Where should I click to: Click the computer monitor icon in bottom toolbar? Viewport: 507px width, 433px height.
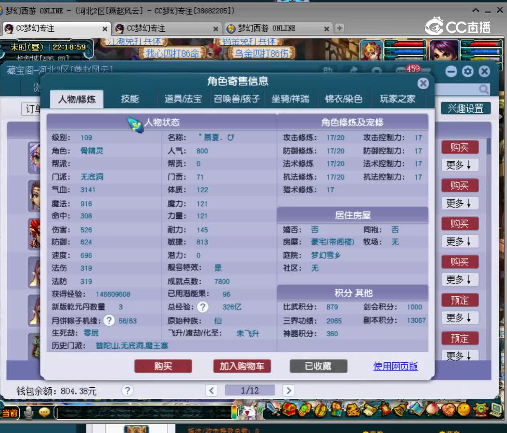click(497, 410)
